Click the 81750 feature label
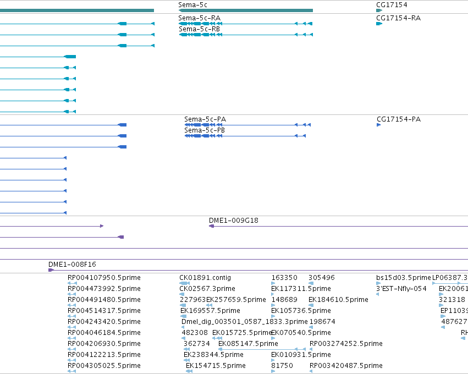The width and height of the screenshot is (468, 374). click(x=282, y=366)
